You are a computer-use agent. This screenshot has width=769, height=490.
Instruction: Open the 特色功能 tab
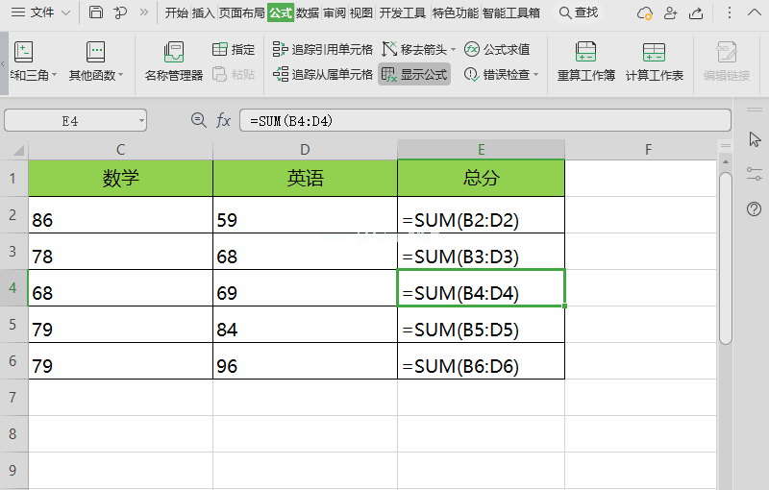click(455, 12)
